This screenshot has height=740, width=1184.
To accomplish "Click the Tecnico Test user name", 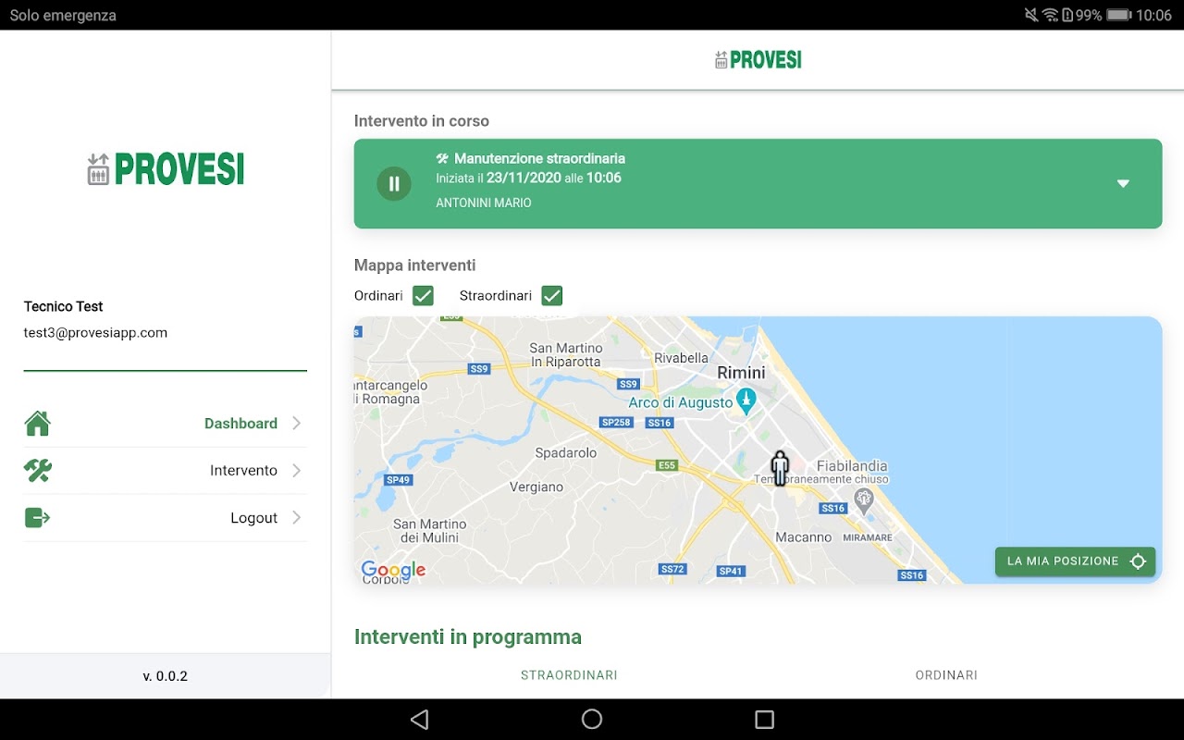I will click(x=64, y=306).
